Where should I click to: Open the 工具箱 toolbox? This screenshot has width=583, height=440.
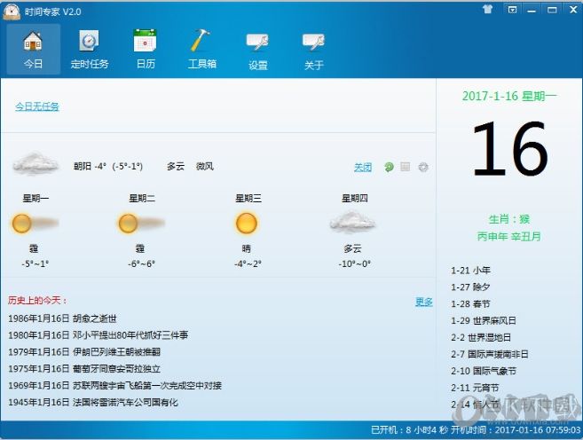[201, 49]
